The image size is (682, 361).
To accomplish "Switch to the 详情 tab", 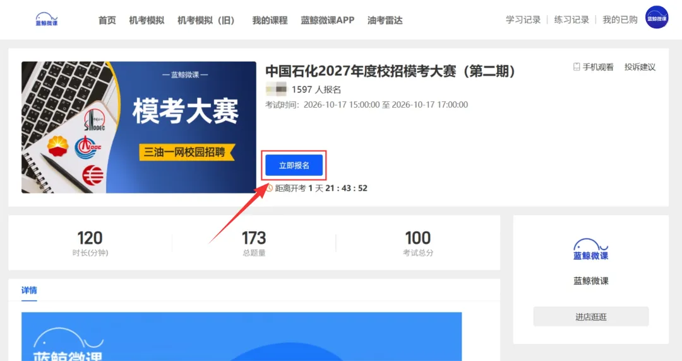I will pos(29,290).
